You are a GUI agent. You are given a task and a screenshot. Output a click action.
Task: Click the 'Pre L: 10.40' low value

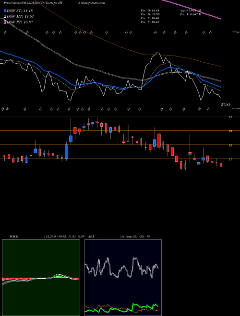coord(150,18)
